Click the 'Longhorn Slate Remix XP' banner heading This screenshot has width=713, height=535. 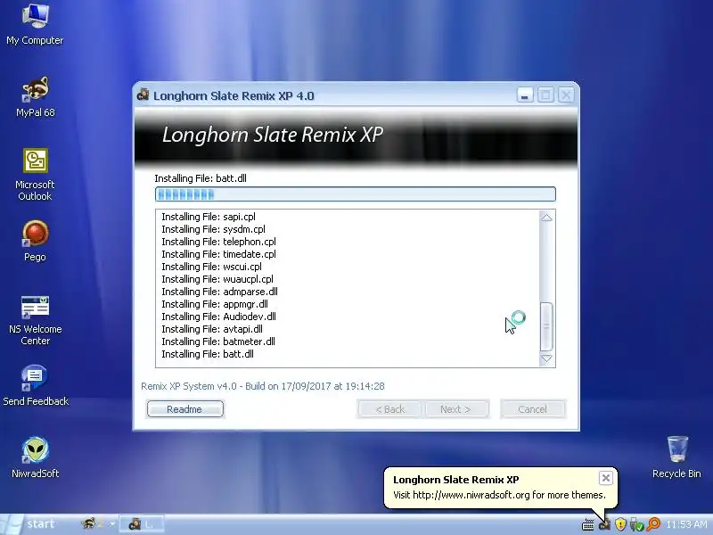(273, 135)
